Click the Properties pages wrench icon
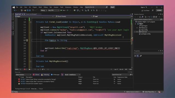 [141, 56]
